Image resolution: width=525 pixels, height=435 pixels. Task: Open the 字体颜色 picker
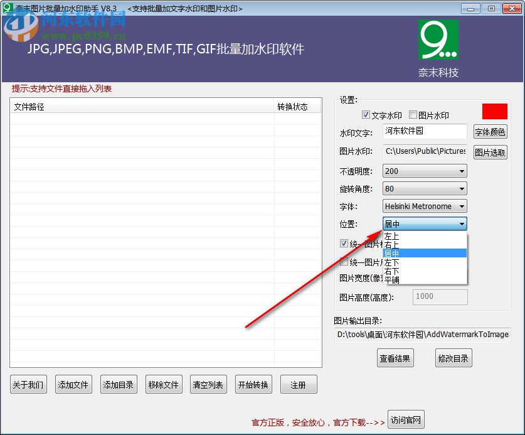pos(490,131)
